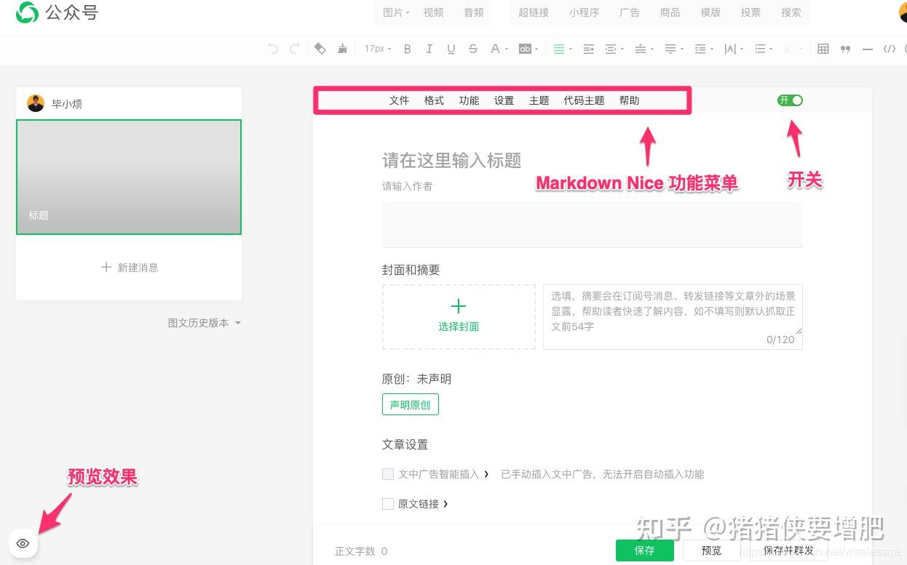Open the letter spacing |A| dropdown
Viewport: 907px width, 565px height.
click(734, 49)
